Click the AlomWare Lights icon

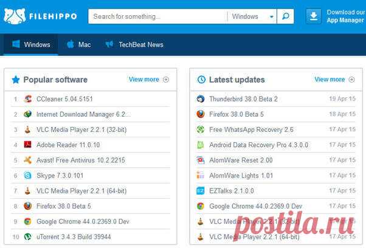[201, 176]
